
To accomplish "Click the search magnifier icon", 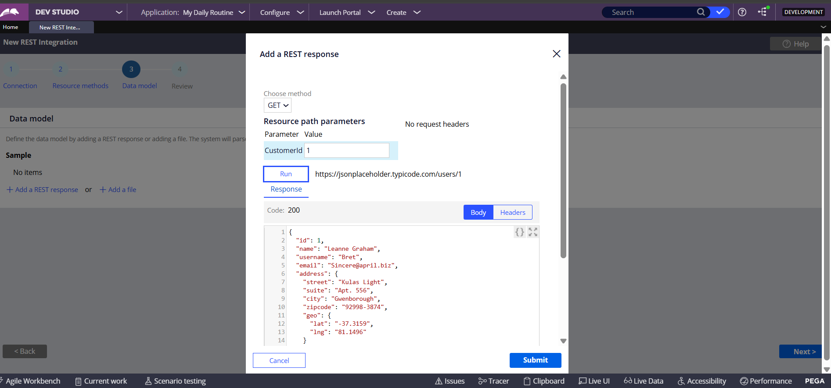I will pos(701,12).
